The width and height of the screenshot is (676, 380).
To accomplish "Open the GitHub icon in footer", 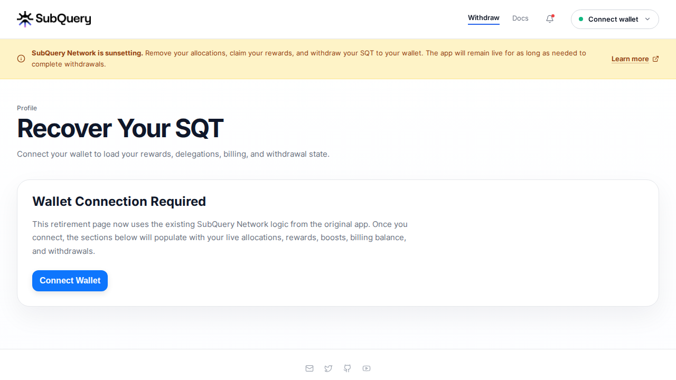I will point(348,368).
